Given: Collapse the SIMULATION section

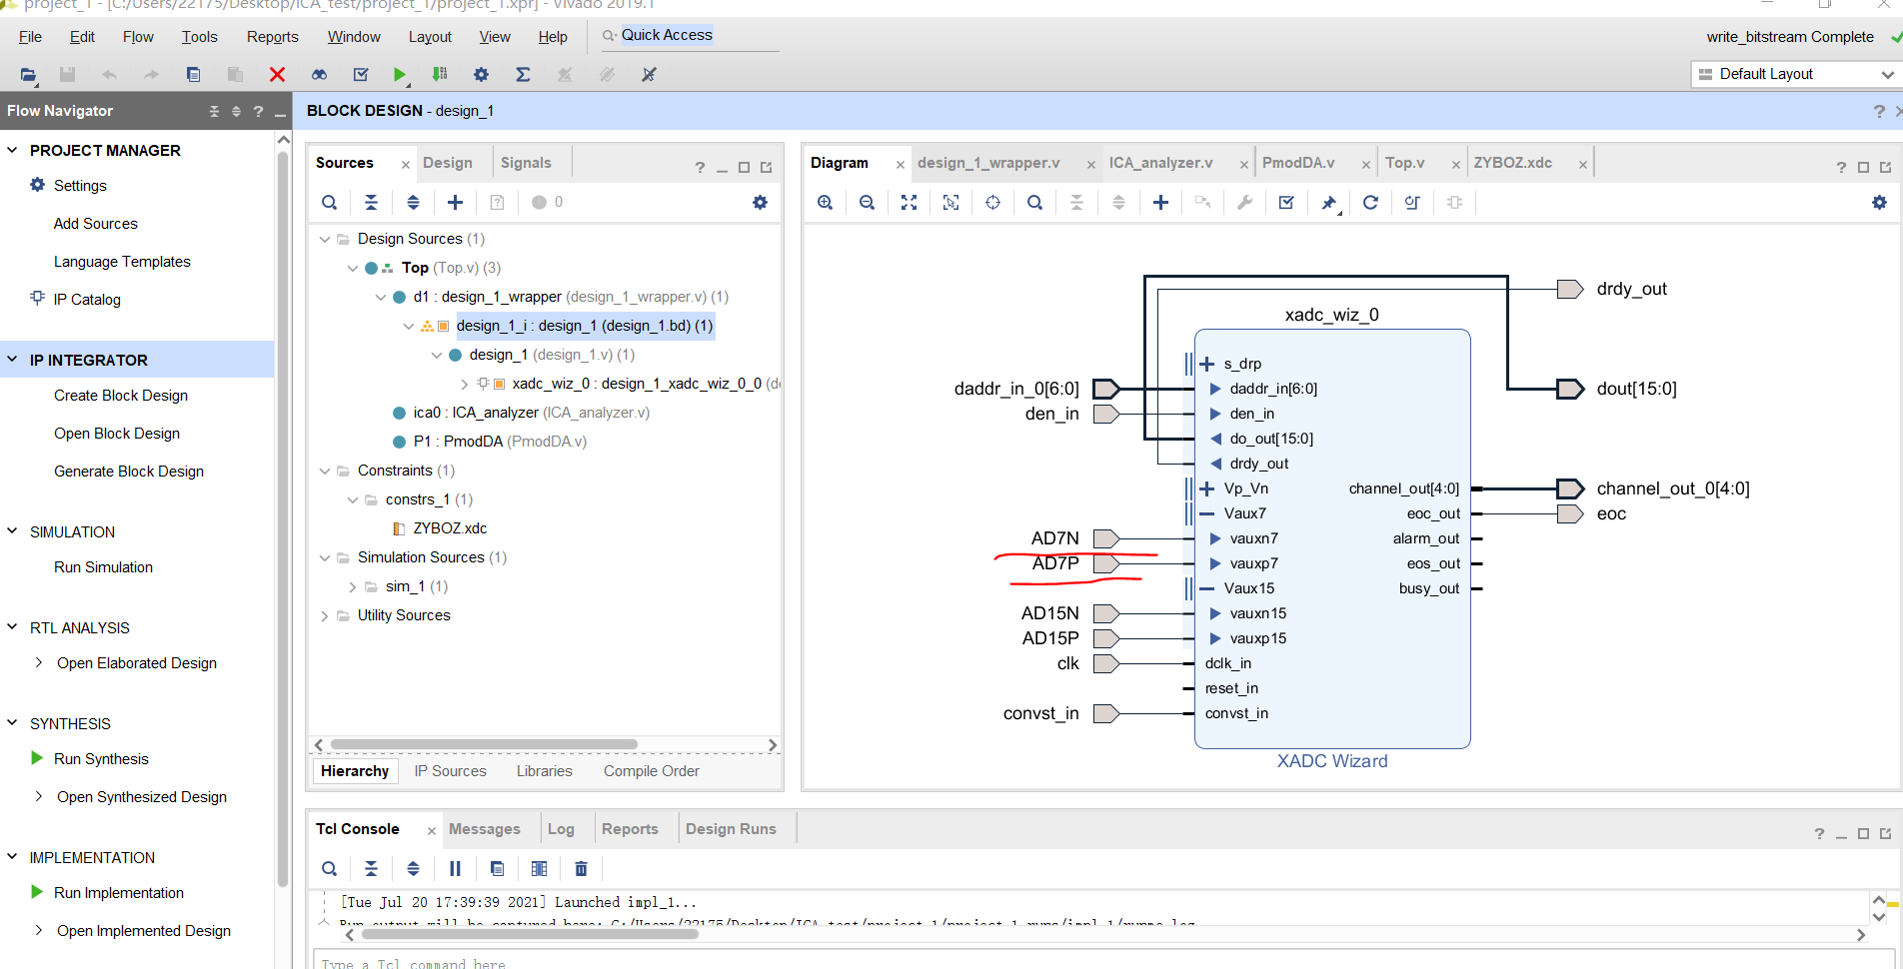Looking at the screenshot, I should pos(13,531).
